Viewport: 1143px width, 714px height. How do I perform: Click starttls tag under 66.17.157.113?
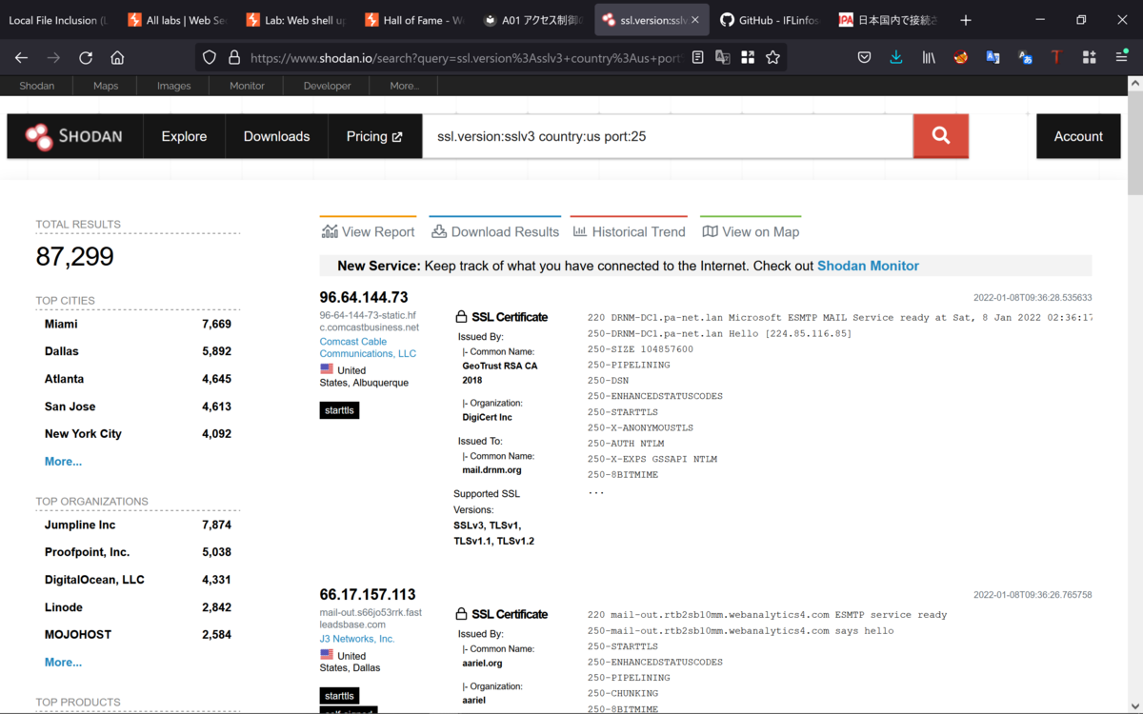point(339,696)
